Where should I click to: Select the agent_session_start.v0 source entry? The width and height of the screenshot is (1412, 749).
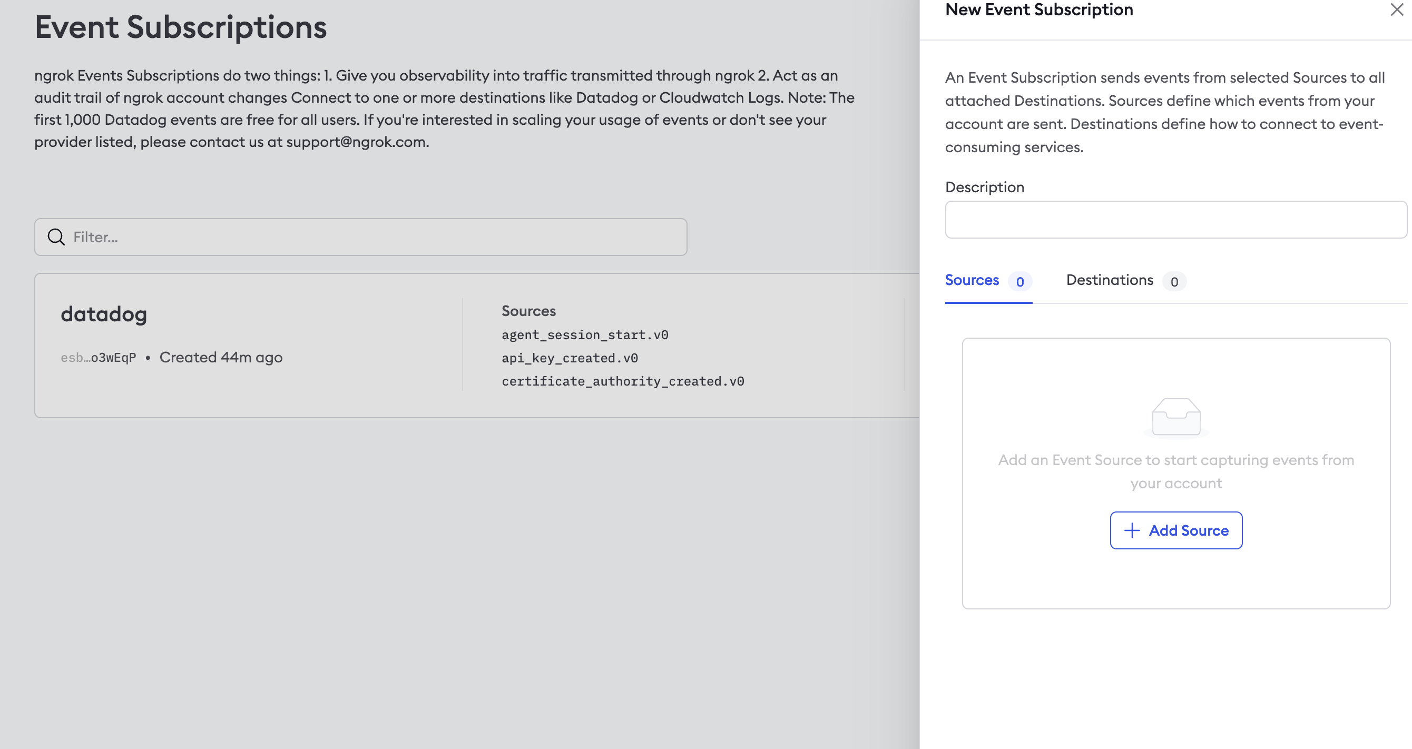tap(585, 334)
